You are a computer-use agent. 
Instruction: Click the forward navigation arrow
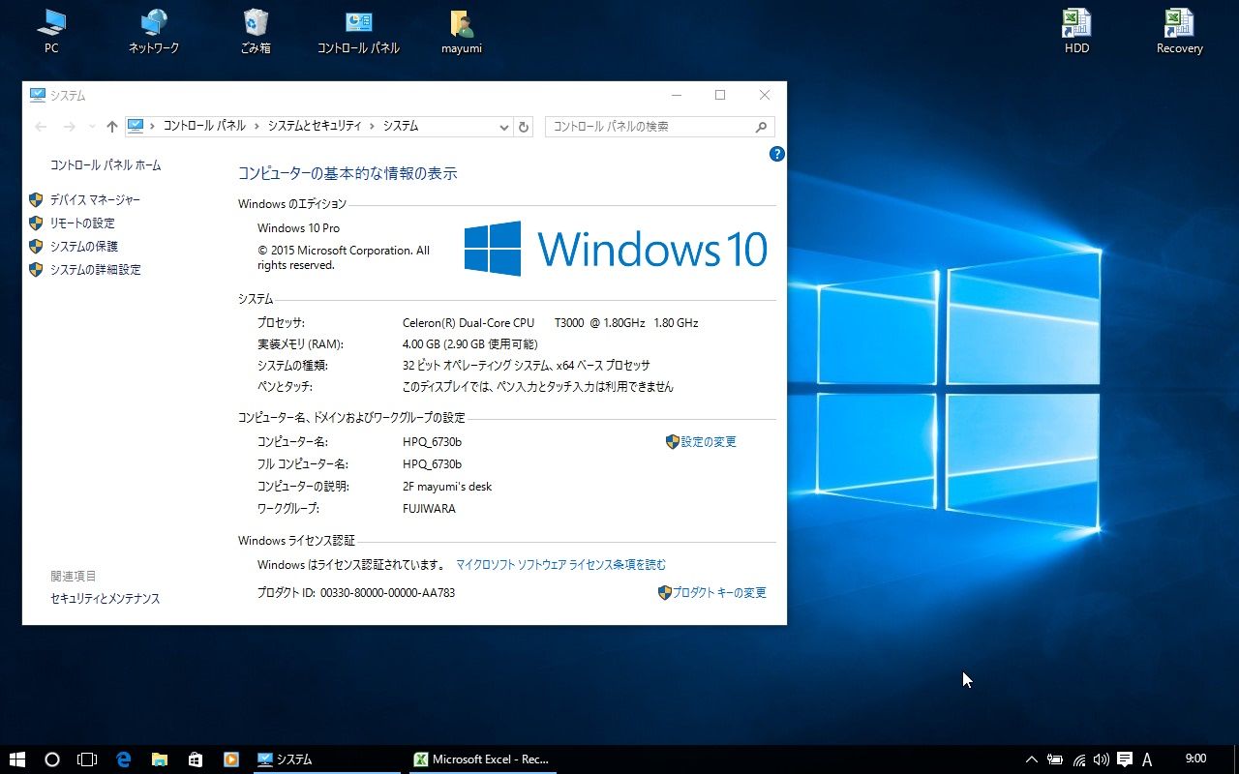tap(69, 127)
